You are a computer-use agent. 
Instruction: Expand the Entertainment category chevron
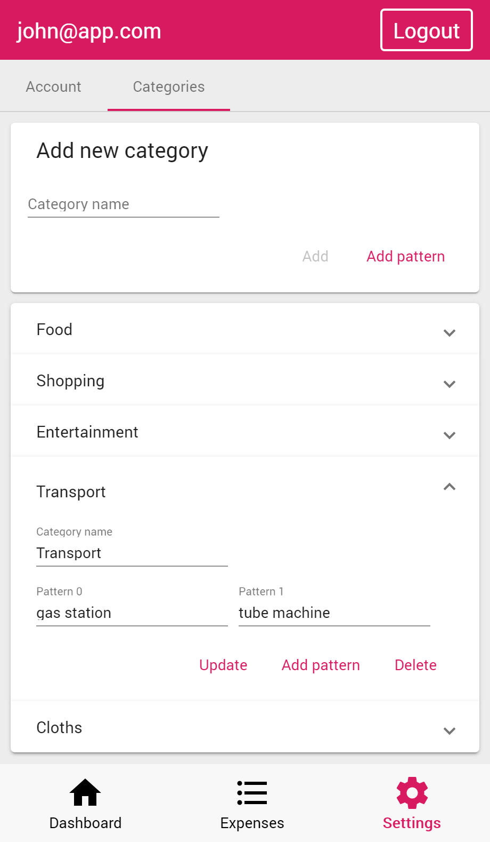(x=449, y=435)
